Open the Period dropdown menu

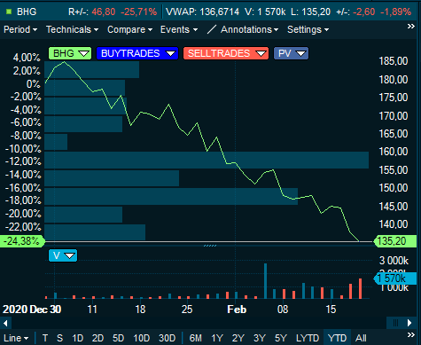[x=20, y=29]
